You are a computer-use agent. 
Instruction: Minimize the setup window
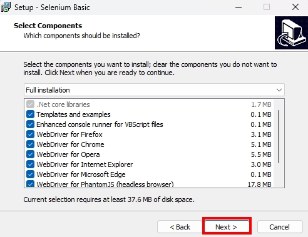pyautogui.click(x=239, y=8)
